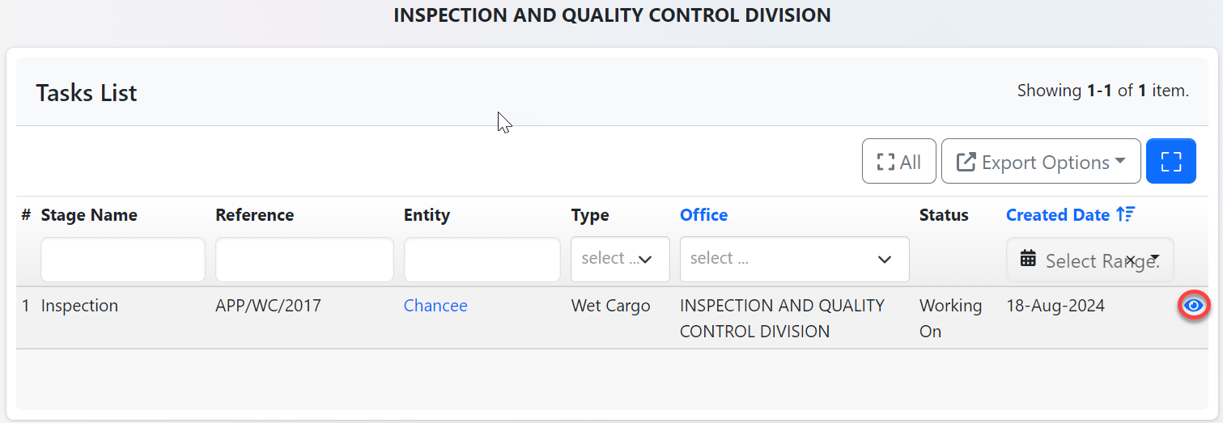Sort the table by Office column header
This screenshot has width=1223, height=423.
[x=703, y=215]
